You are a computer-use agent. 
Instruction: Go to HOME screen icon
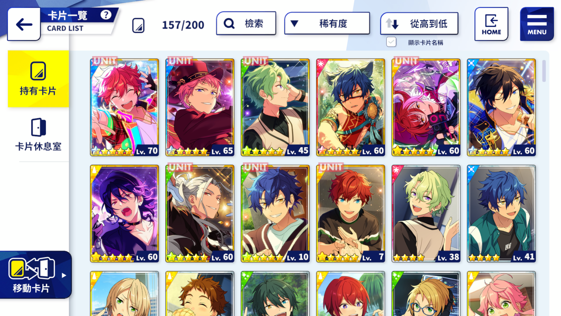(x=491, y=24)
